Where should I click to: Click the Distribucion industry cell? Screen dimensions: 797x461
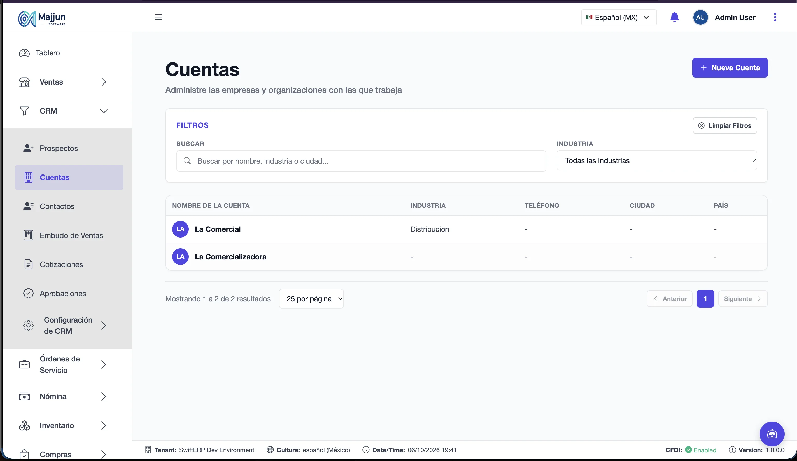coord(430,229)
